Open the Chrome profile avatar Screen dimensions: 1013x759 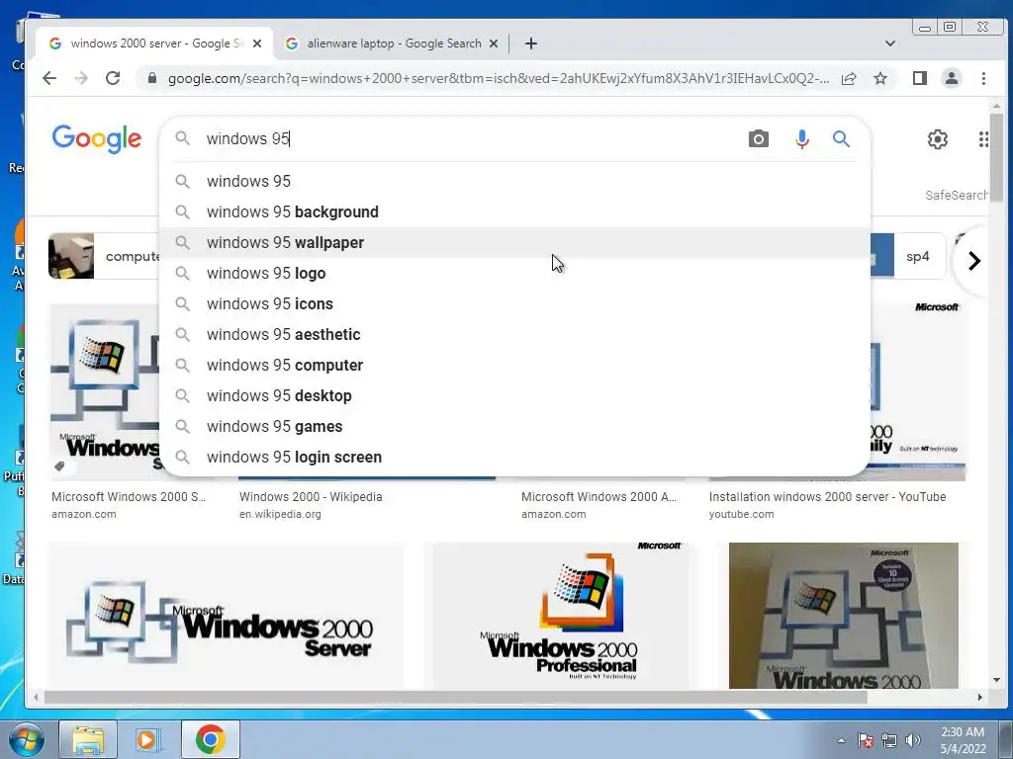[952, 78]
